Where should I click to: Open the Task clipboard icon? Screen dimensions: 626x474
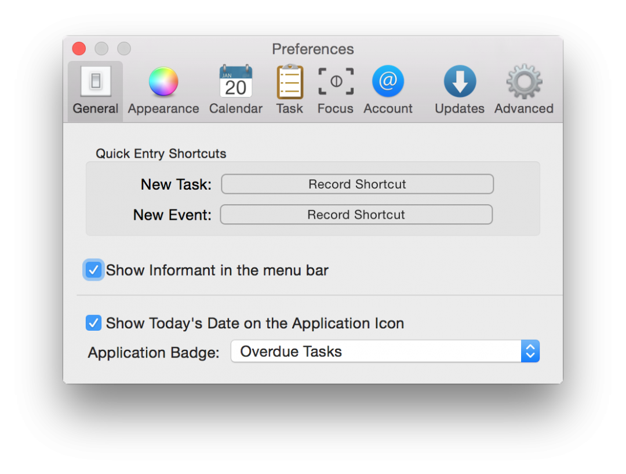[290, 82]
